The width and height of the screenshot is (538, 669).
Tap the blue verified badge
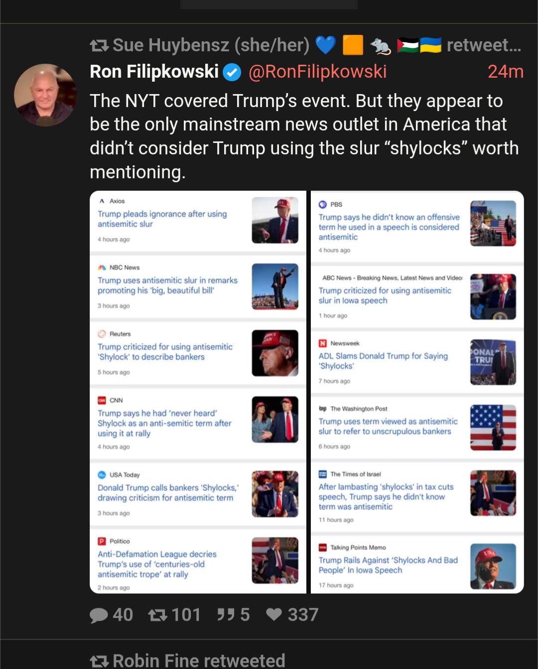(x=232, y=73)
